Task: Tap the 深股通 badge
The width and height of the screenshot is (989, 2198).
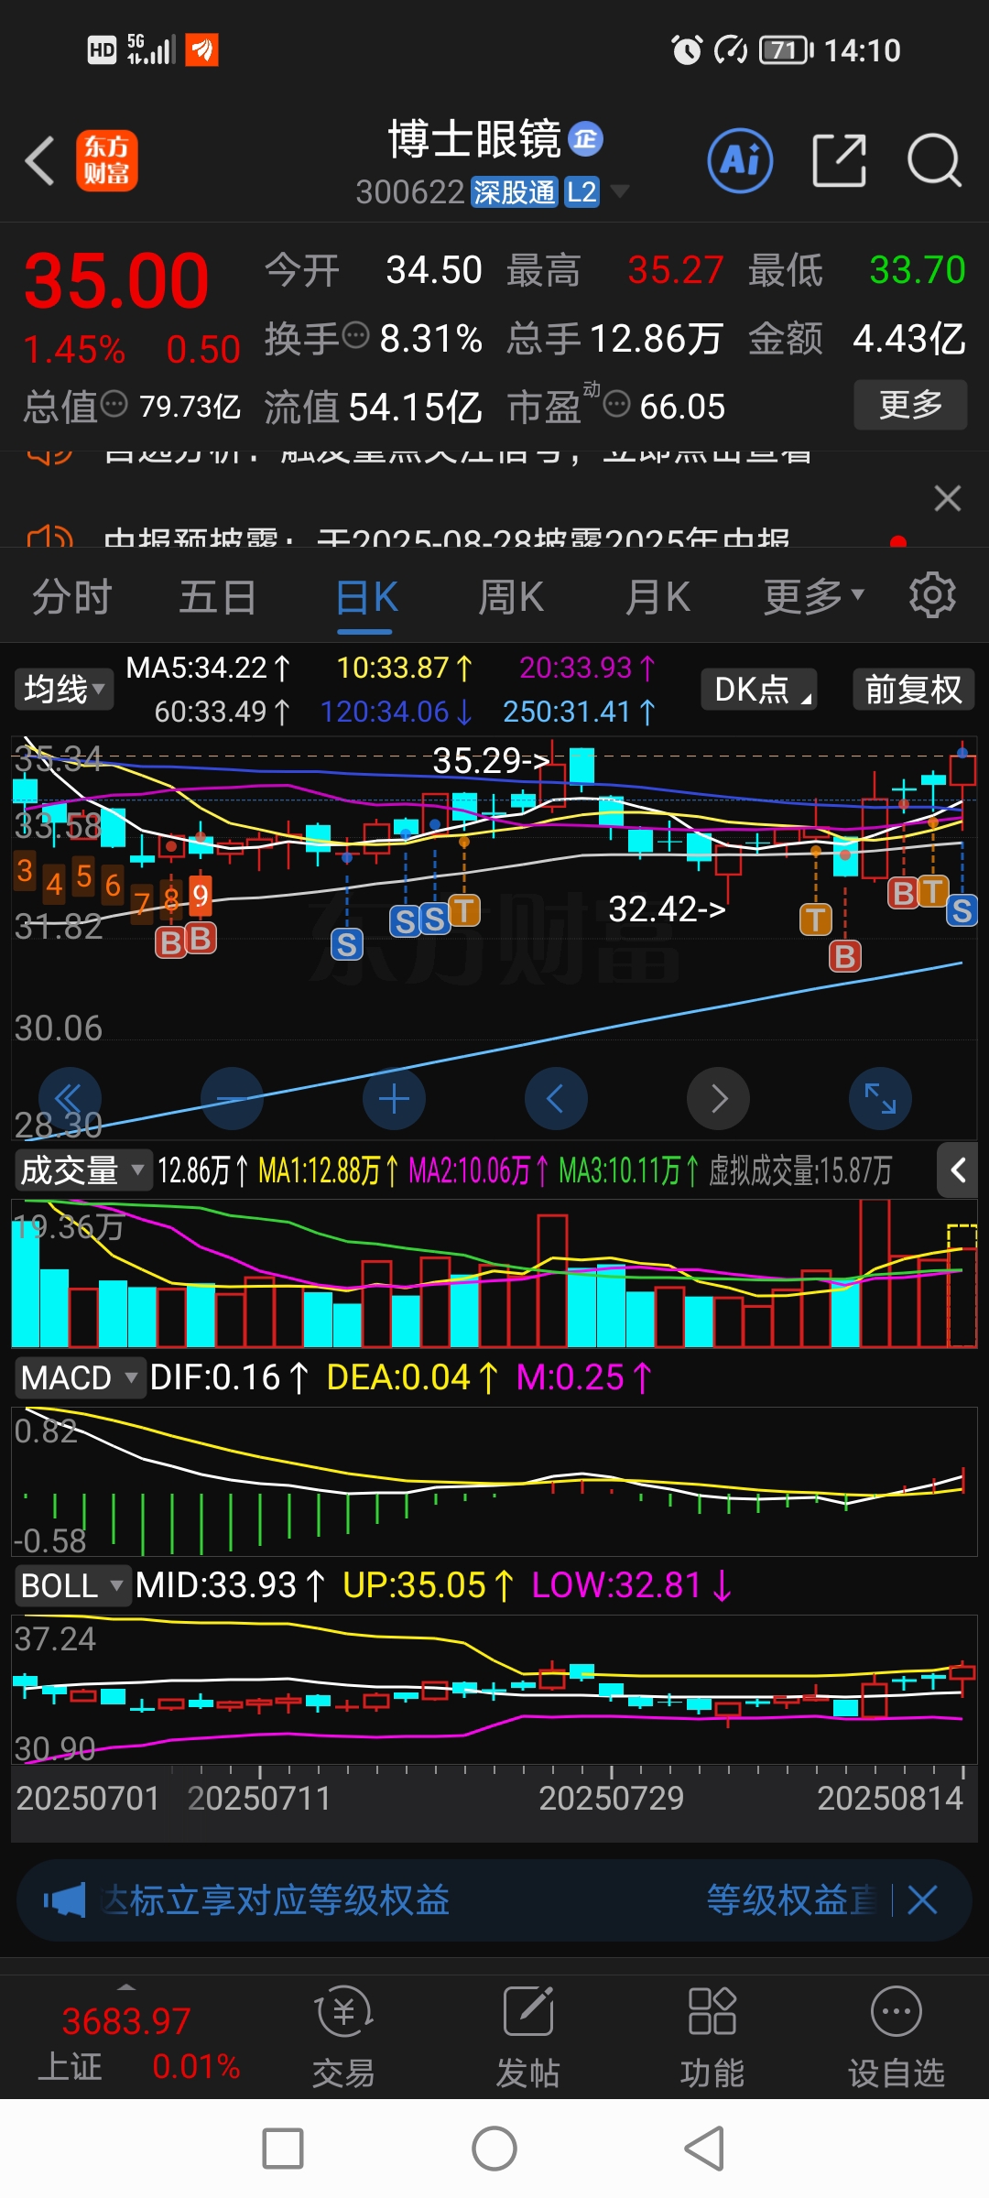Action: pyautogui.click(x=514, y=191)
